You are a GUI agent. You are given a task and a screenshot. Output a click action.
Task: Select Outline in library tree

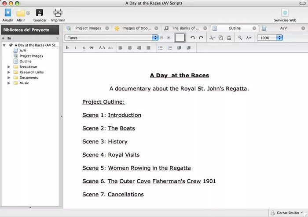click(26, 61)
